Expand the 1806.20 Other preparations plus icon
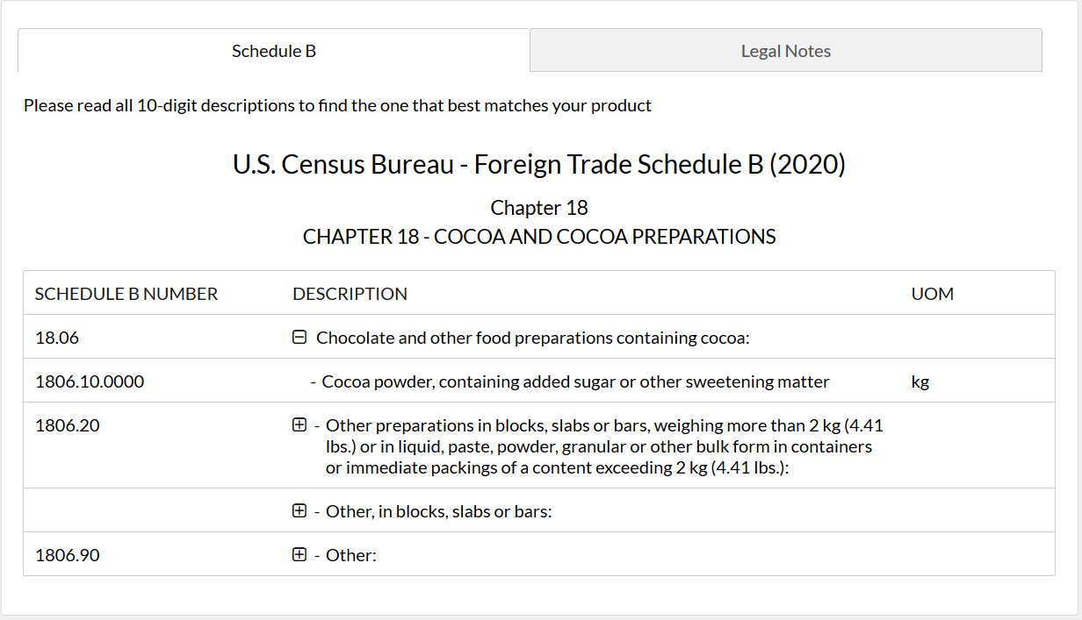Viewport: 1082px width, 620px height. point(299,424)
